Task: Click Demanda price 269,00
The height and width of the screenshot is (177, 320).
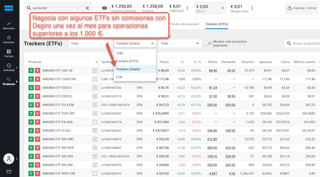Action: pyautogui.click(x=230, y=105)
